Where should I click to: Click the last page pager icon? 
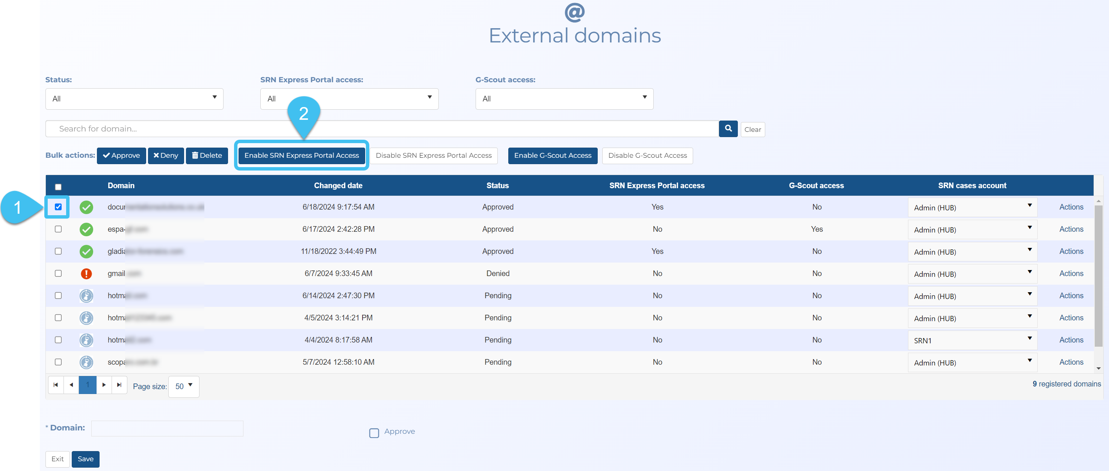pos(119,385)
